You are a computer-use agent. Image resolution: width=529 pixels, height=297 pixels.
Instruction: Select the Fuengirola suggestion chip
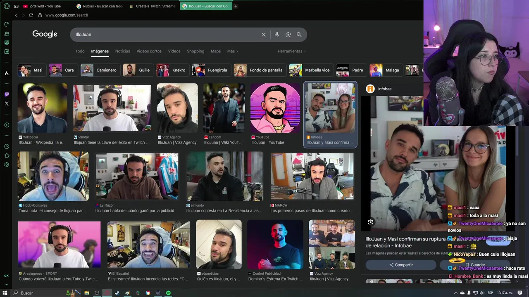211,70
